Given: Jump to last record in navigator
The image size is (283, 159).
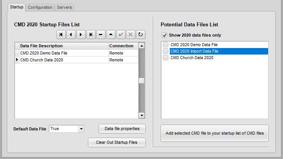Looking at the screenshot, I should tap(91, 35).
